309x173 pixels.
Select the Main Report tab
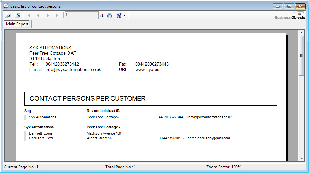click(x=17, y=24)
